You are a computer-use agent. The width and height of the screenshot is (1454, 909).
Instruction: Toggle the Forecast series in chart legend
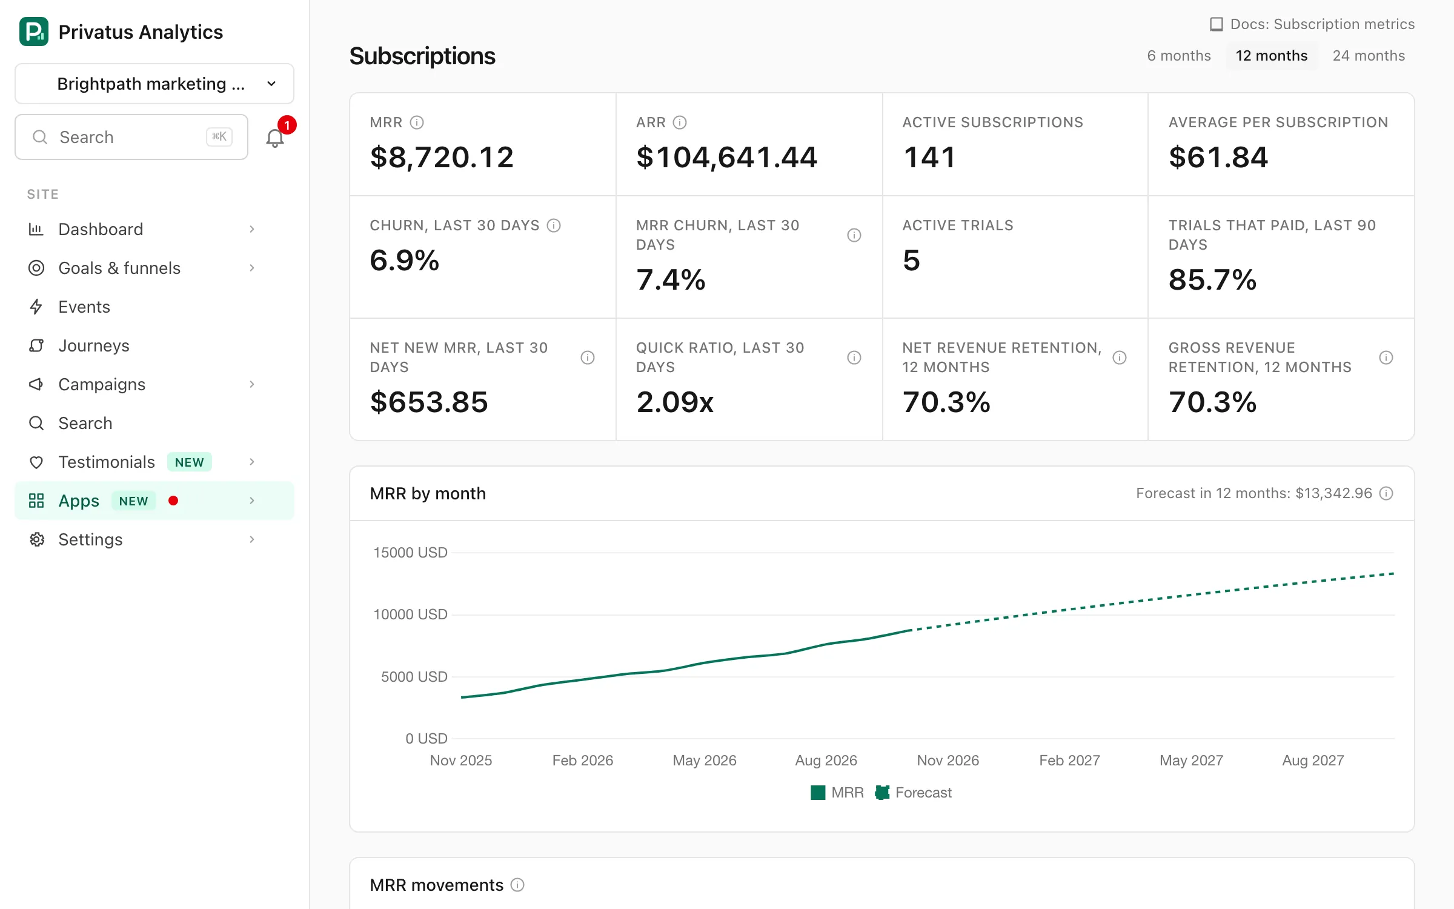point(914,793)
